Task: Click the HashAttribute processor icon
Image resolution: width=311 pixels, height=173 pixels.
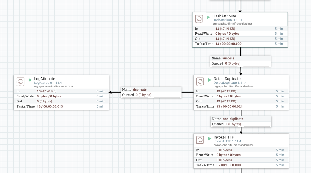Action: 199,19
